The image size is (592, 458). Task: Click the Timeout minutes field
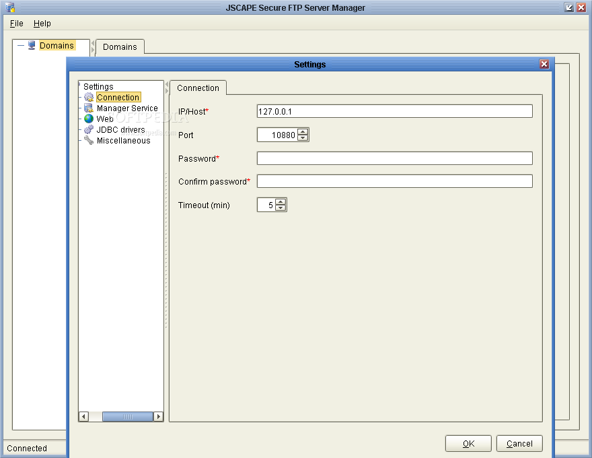pos(266,205)
